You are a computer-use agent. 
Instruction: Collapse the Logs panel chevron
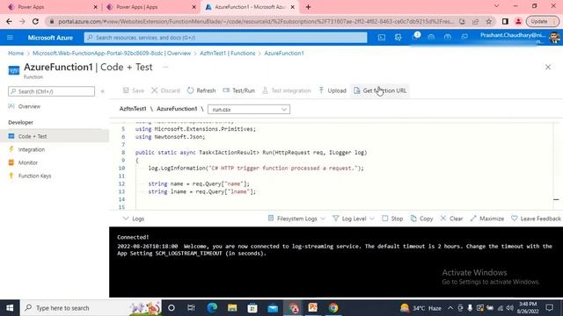click(125, 219)
